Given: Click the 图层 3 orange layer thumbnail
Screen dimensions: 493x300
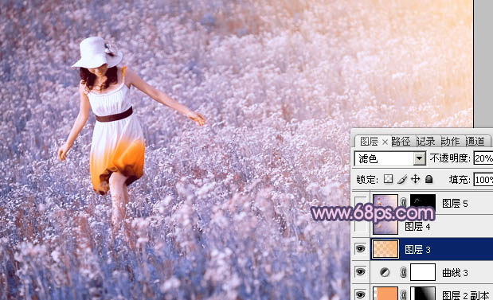Looking at the screenshot, I should click(385, 249).
